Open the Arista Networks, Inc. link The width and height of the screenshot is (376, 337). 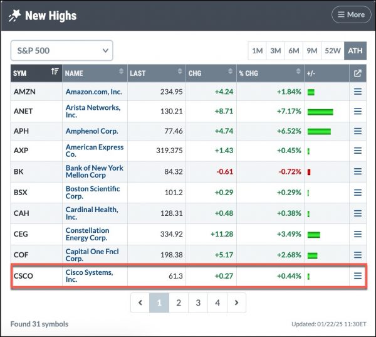click(93, 111)
